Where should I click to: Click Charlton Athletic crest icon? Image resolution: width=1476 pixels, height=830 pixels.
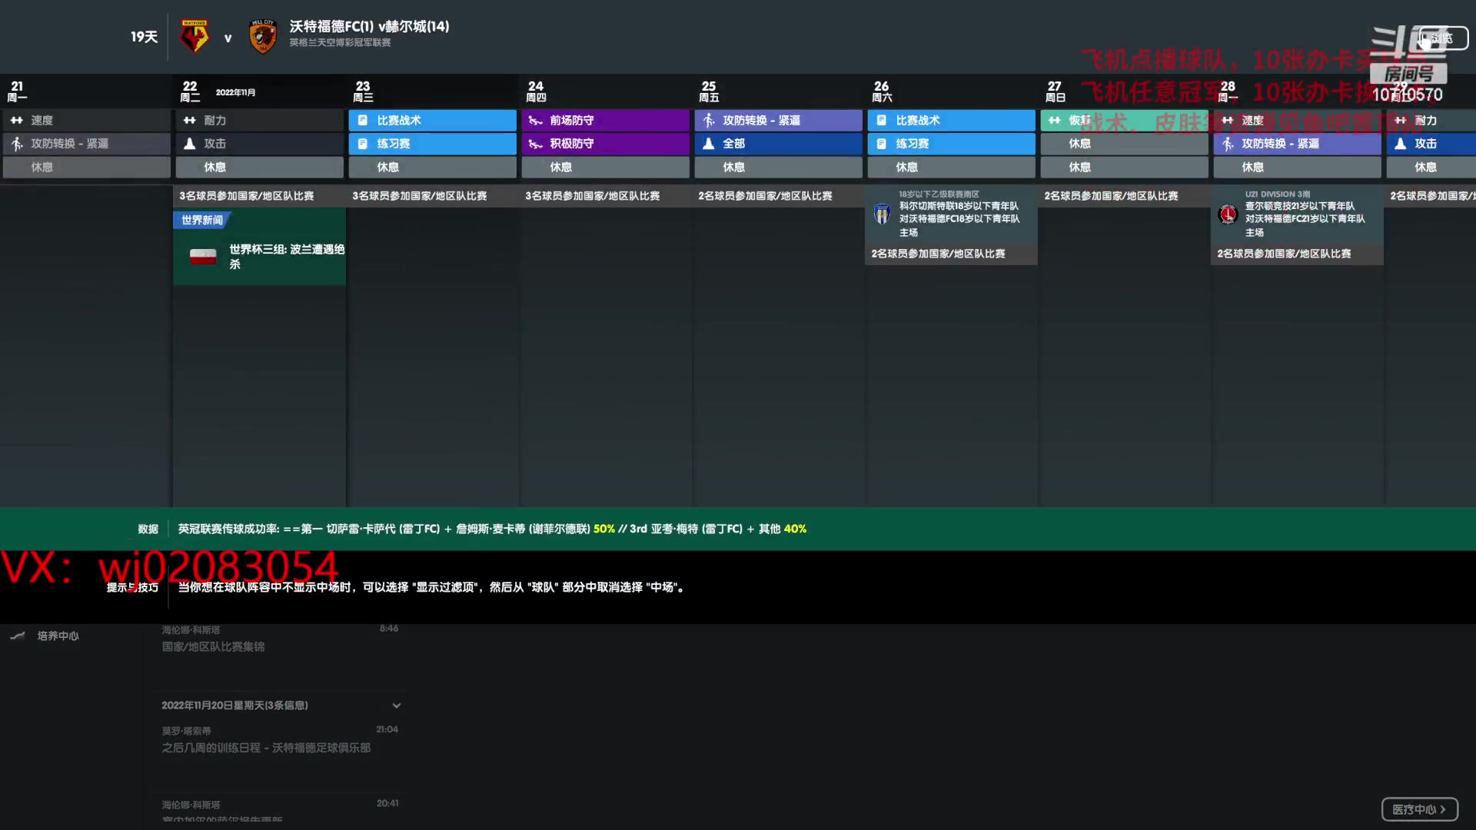1228,214
